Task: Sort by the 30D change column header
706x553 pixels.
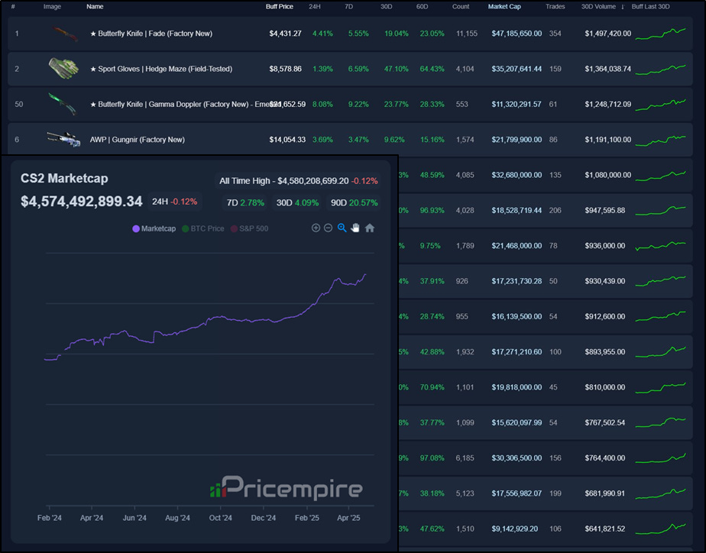Action: point(387,7)
